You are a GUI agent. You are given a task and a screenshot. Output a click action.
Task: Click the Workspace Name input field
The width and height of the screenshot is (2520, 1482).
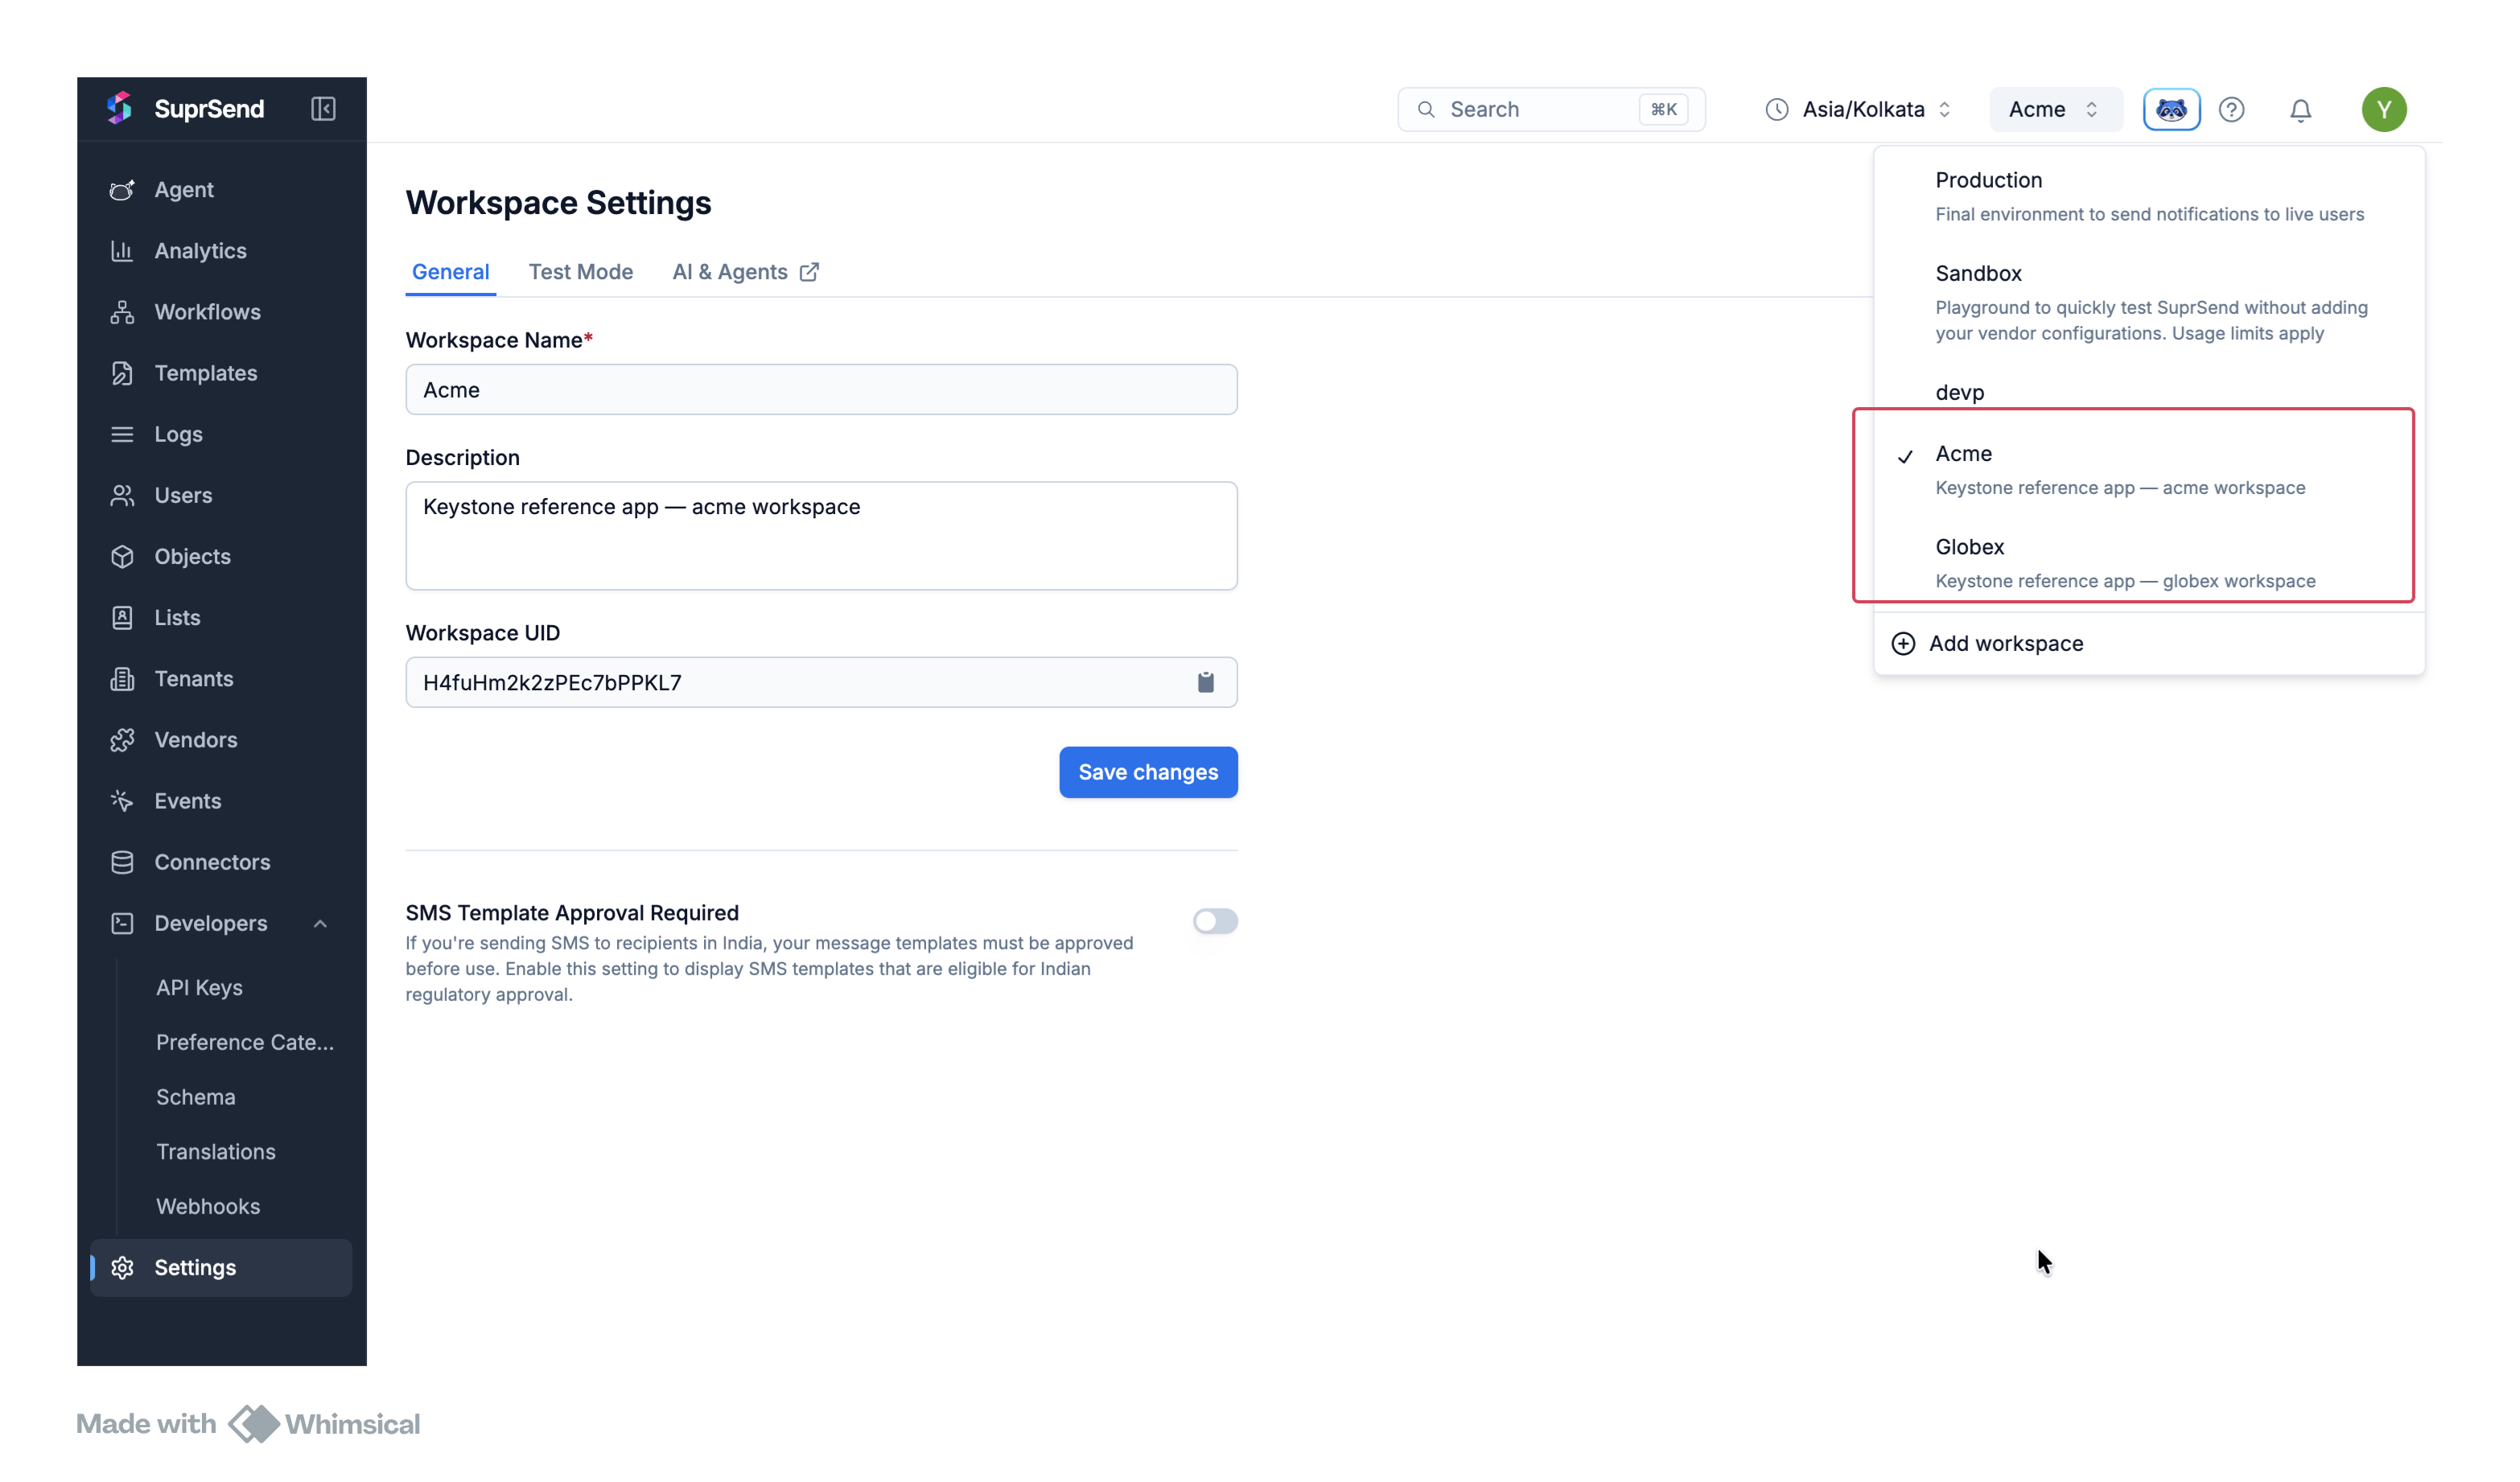point(821,389)
